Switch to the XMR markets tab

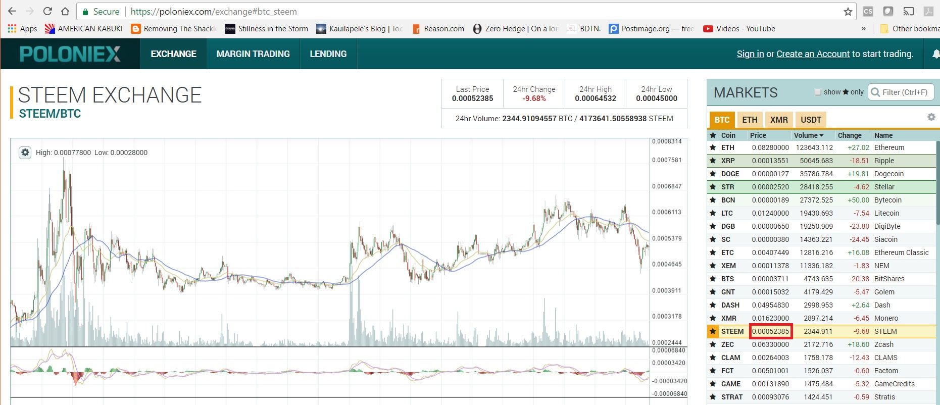click(x=779, y=120)
